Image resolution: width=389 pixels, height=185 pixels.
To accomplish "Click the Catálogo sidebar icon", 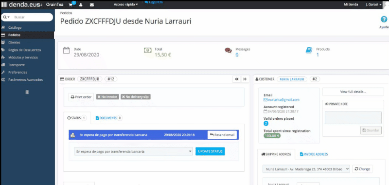I will tap(3, 28).
